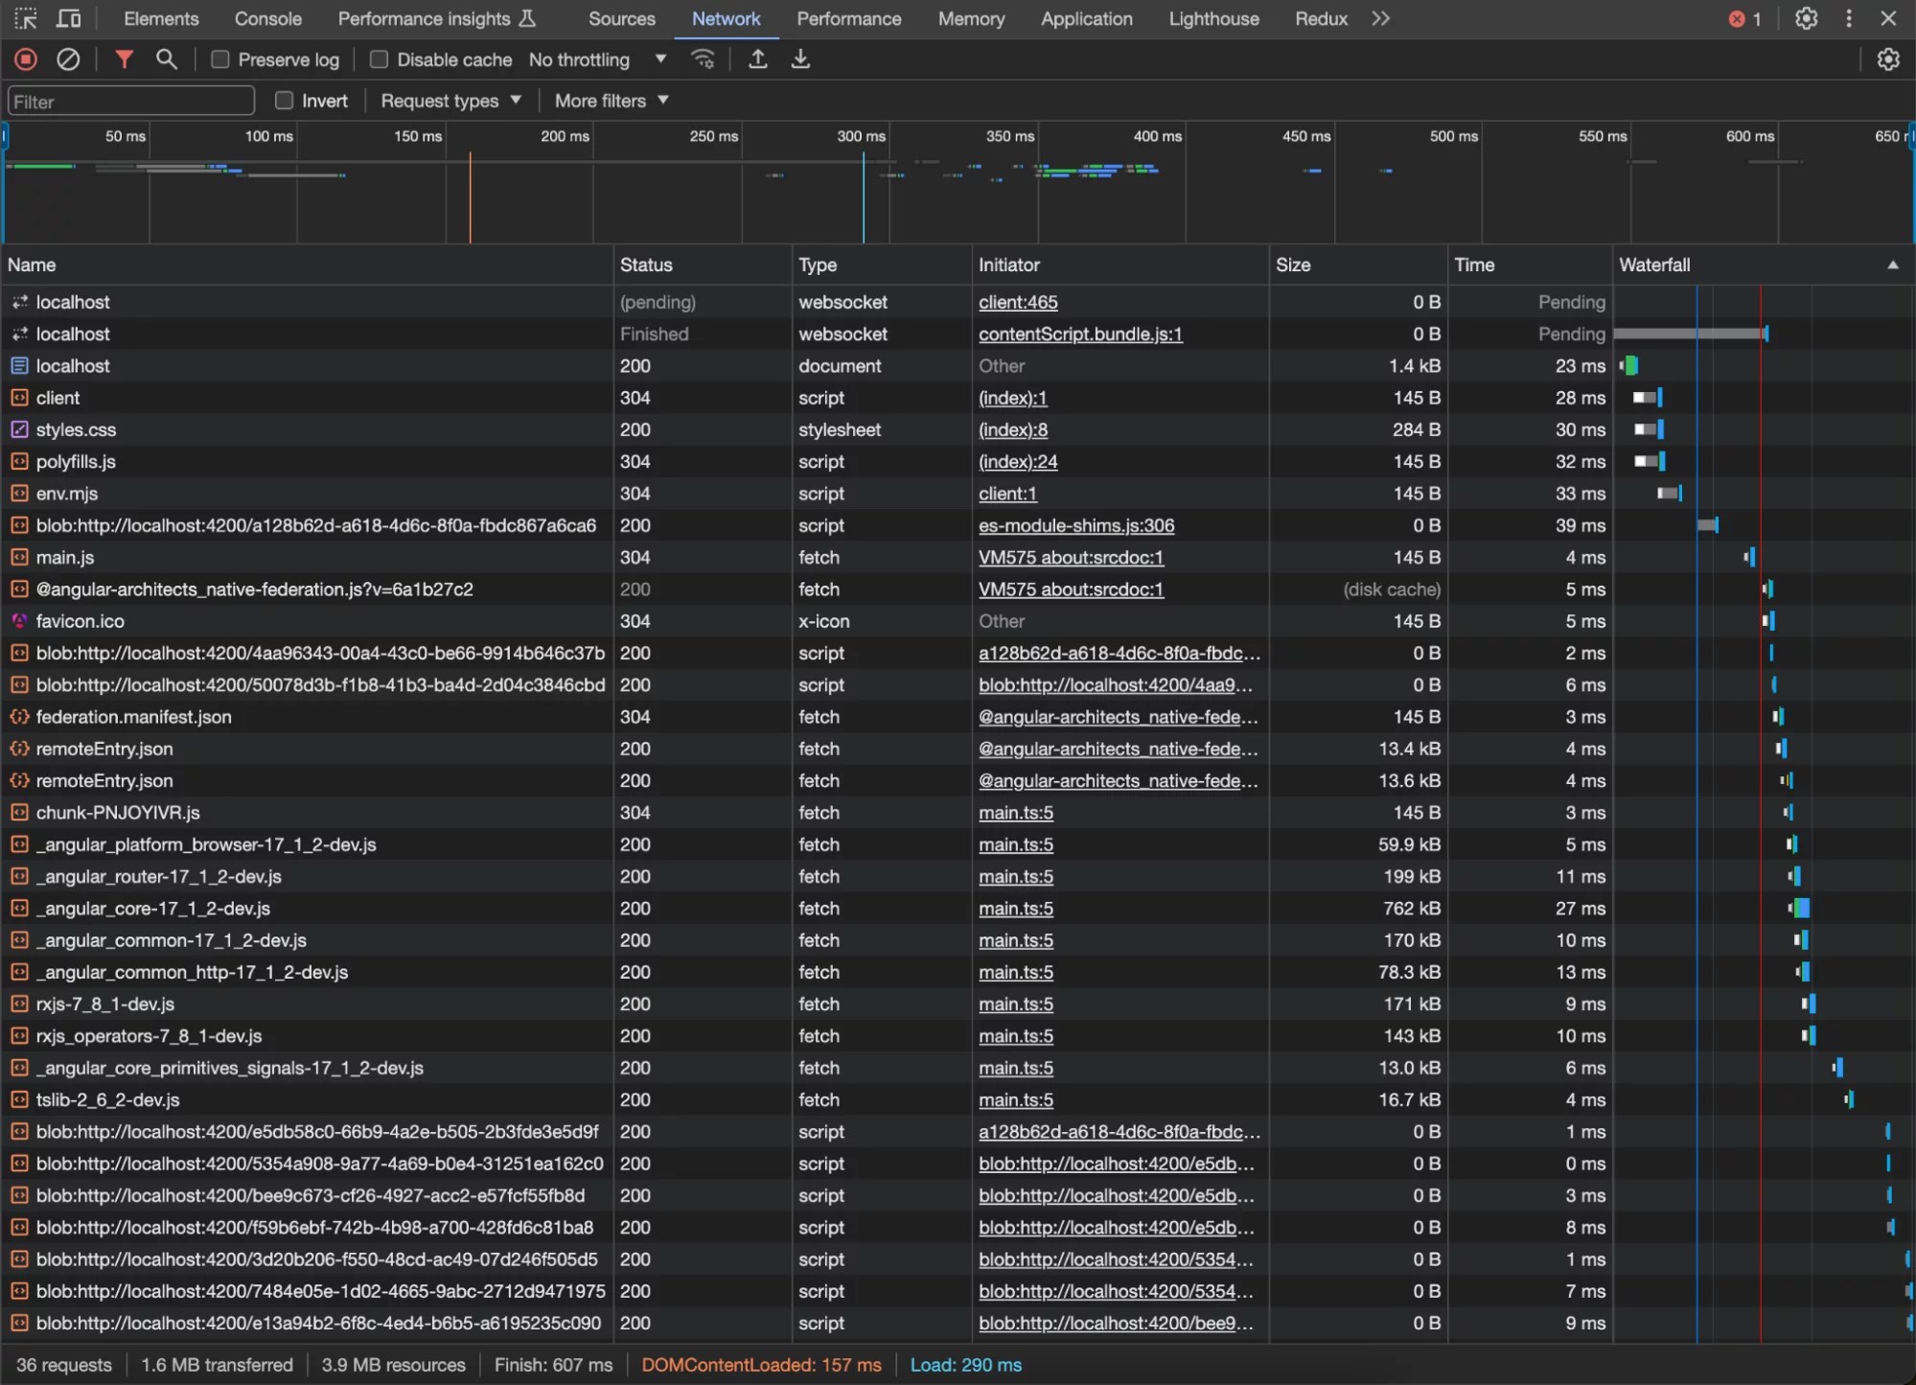Open inspect element selector tool
The image size is (1916, 1385).
coord(26,18)
